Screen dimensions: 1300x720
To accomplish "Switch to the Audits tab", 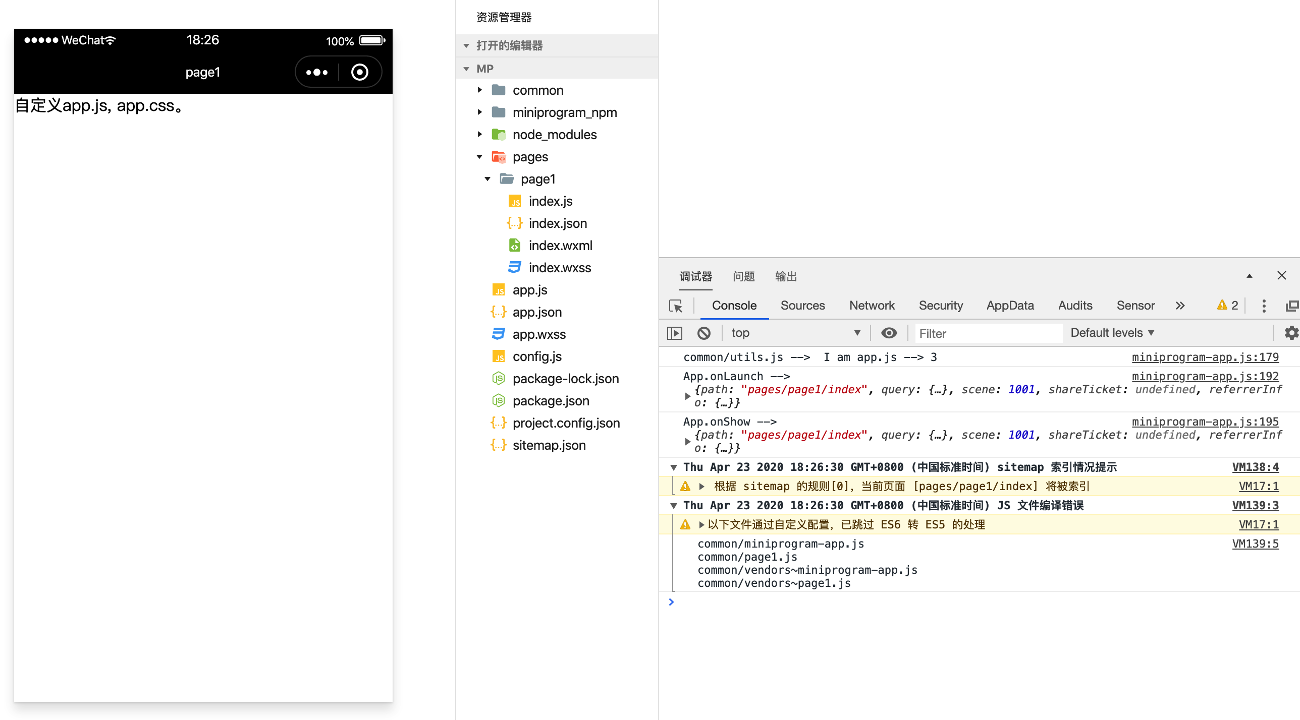I will (x=1075, y=306).
